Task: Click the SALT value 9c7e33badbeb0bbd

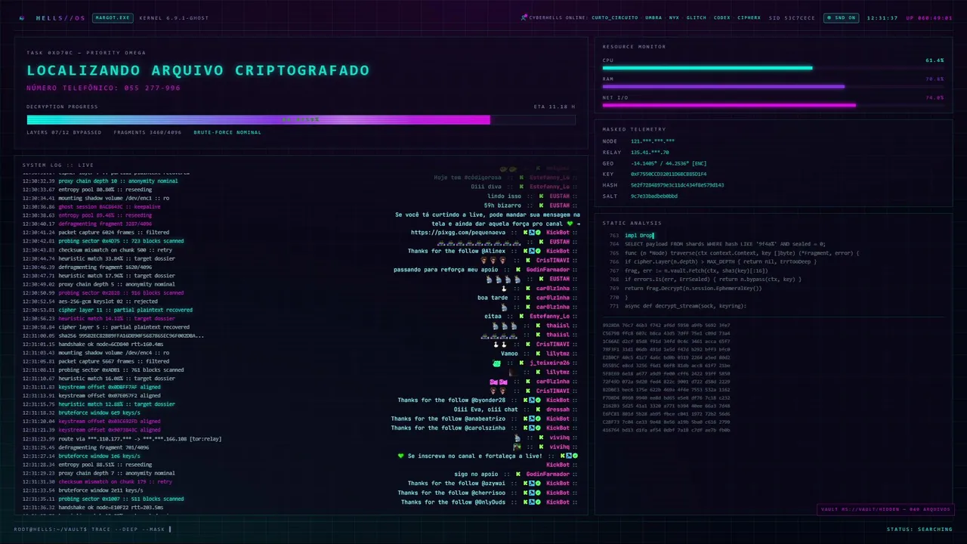Action: (x=654, y=196)
